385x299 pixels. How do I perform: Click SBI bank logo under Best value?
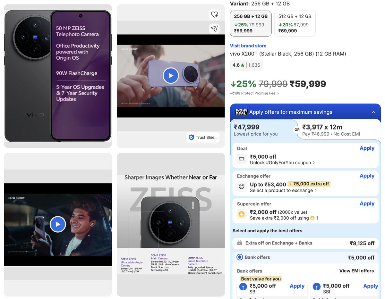243,287
